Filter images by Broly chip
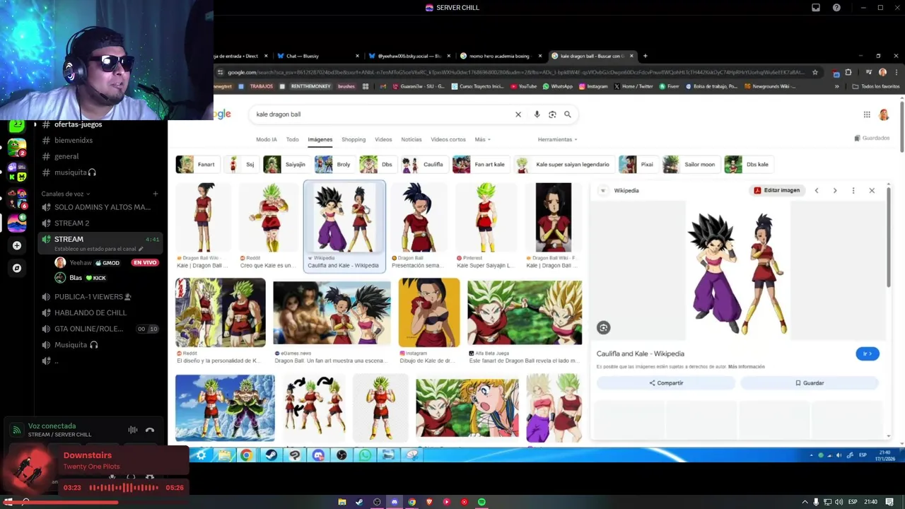Screen dimensions: 905x509 click(334, 165)
